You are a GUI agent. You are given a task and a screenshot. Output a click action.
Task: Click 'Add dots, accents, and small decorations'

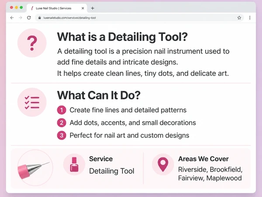coord(133,123)
